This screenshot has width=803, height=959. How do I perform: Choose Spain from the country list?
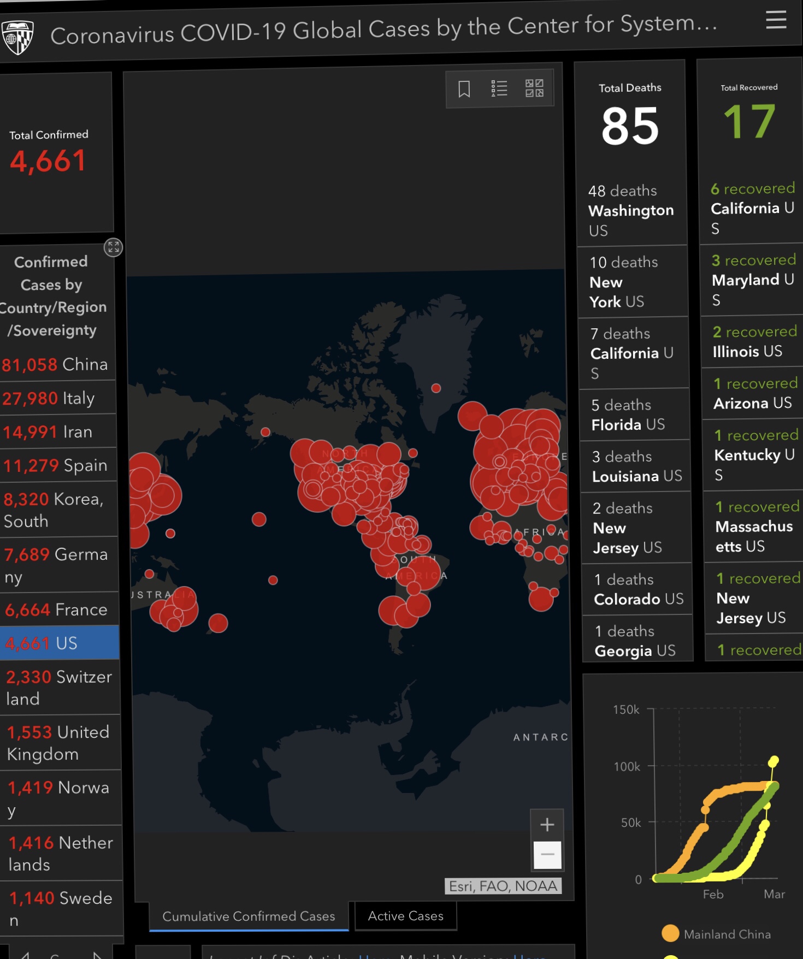pos(56,465)
